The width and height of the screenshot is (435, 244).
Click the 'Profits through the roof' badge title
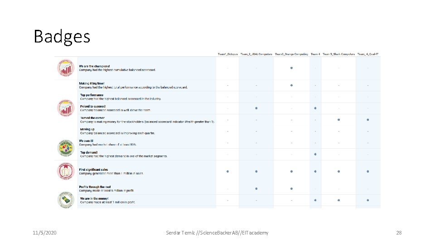(x=95, y=187)
